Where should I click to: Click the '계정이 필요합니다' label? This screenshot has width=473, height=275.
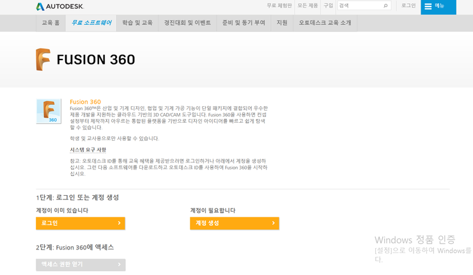pyautogui.click(x=213, y=210)
